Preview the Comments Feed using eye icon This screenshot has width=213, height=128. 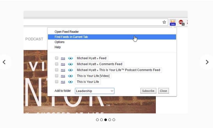[x=70, y=64]
